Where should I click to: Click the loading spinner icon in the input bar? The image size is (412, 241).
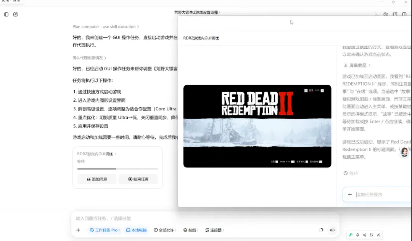click(x=321, y=230)
